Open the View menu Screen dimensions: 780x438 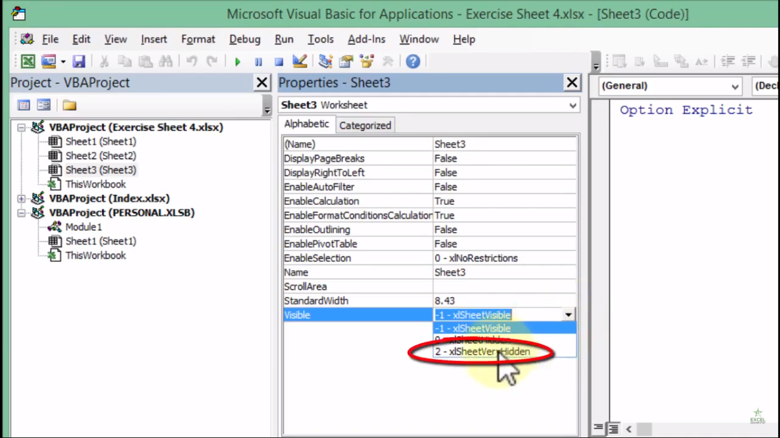pos(115,39)
